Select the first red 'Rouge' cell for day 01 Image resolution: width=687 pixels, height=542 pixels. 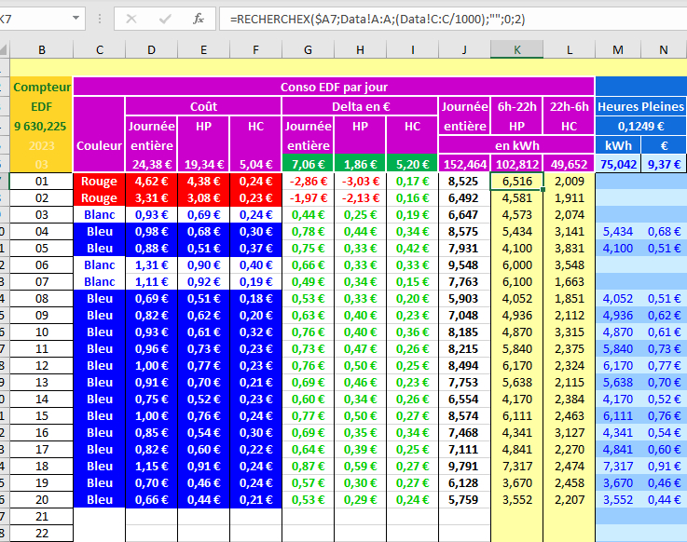(x=99, y=182)
